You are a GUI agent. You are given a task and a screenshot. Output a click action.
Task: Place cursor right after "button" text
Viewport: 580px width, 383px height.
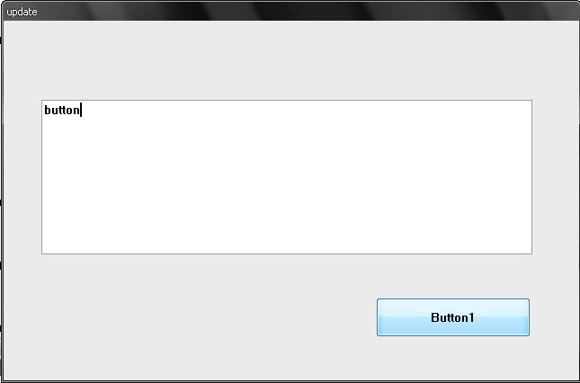81,110
